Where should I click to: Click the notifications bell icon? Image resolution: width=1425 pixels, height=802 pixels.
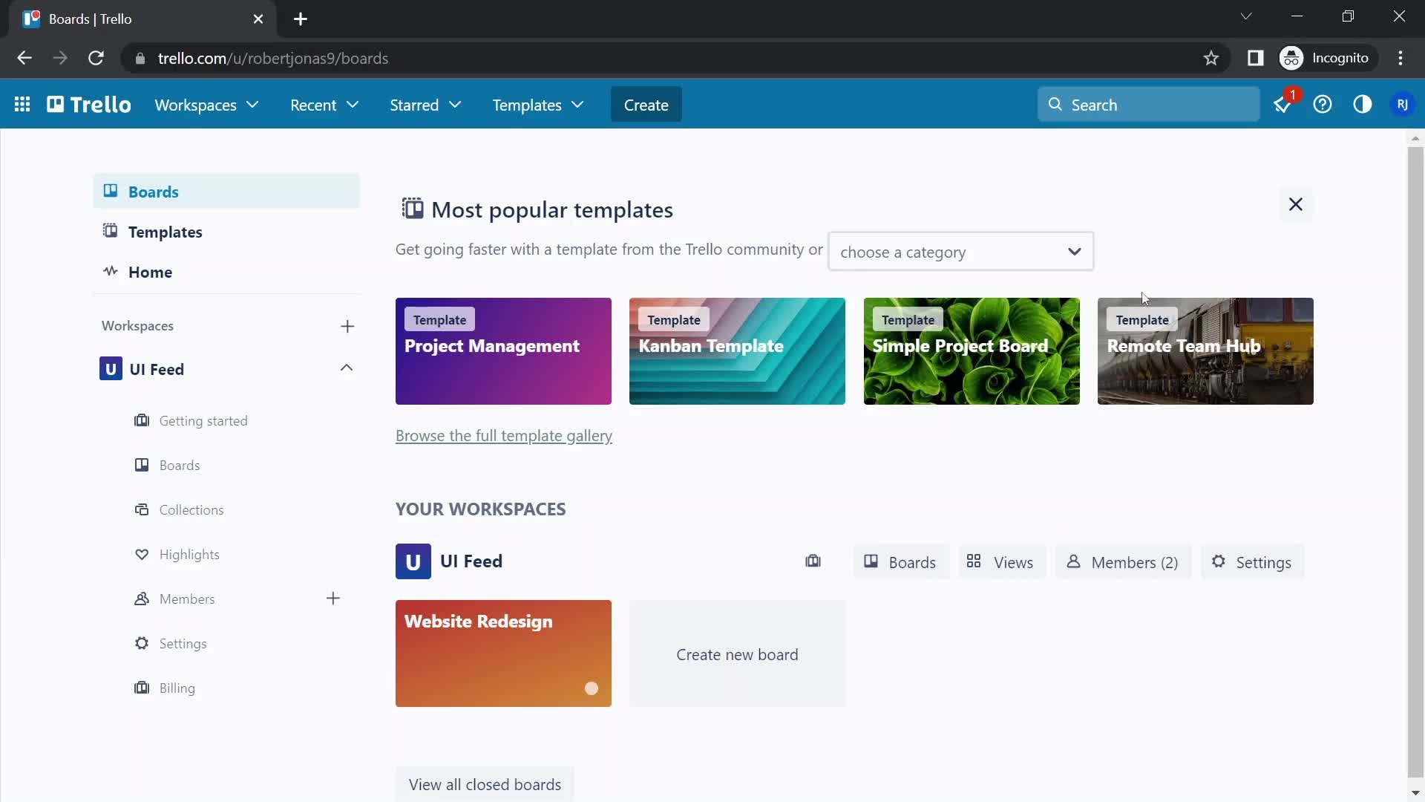1282,105
